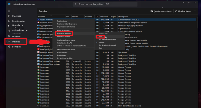This screenshot has height=108, width=201.
Task: Click the search box for name or PID
Action: coord(105,4)
